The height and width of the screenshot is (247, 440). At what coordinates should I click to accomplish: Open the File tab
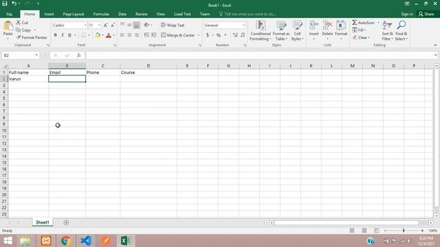tap(9, 14)
